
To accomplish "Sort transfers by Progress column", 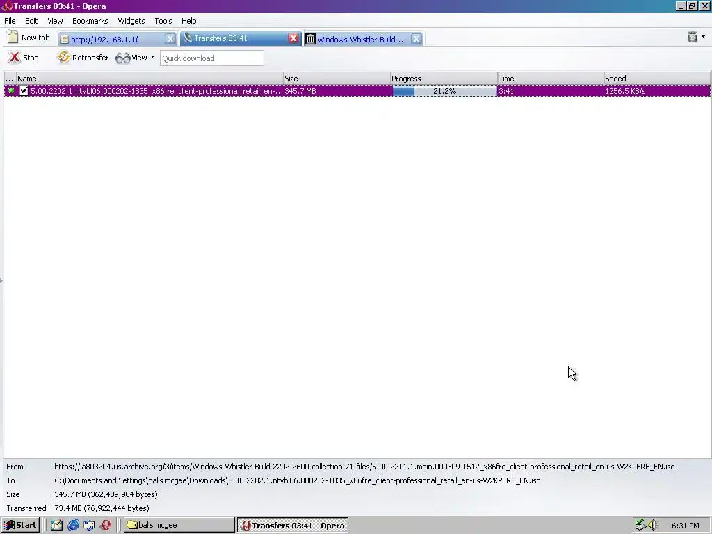I will tap(444, 79).
